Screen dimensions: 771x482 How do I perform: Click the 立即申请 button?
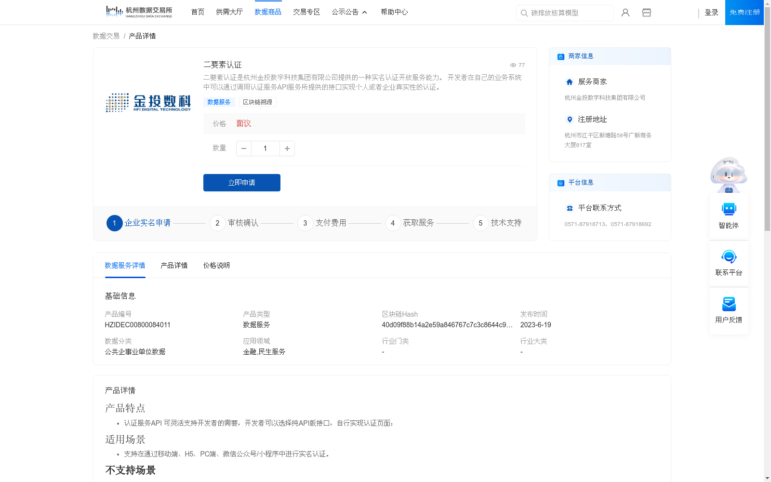coord(242,183)
